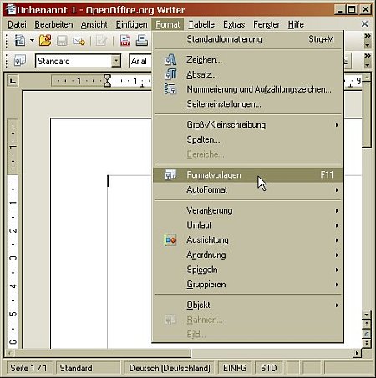376x378 pixels.
Task: Click the previous page navigation button
Action: click(367, 324)
